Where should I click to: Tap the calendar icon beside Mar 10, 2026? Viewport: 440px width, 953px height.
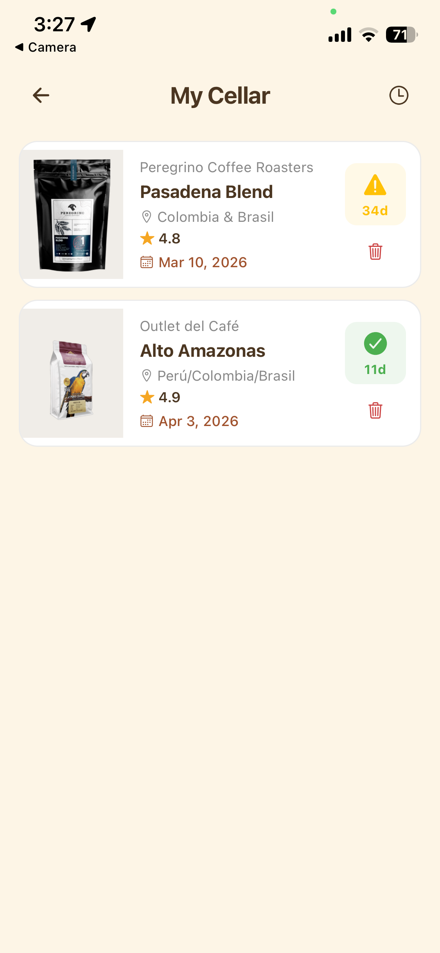click(x=147, y=262)
